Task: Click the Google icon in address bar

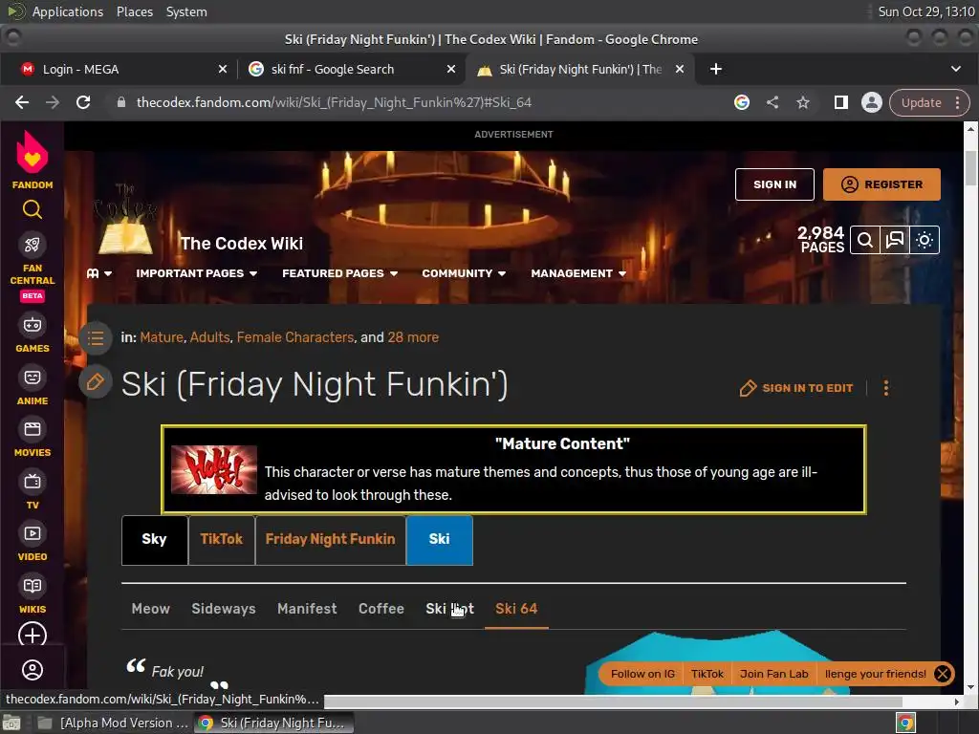Action: pyautogui.click(x=742, y=102)
